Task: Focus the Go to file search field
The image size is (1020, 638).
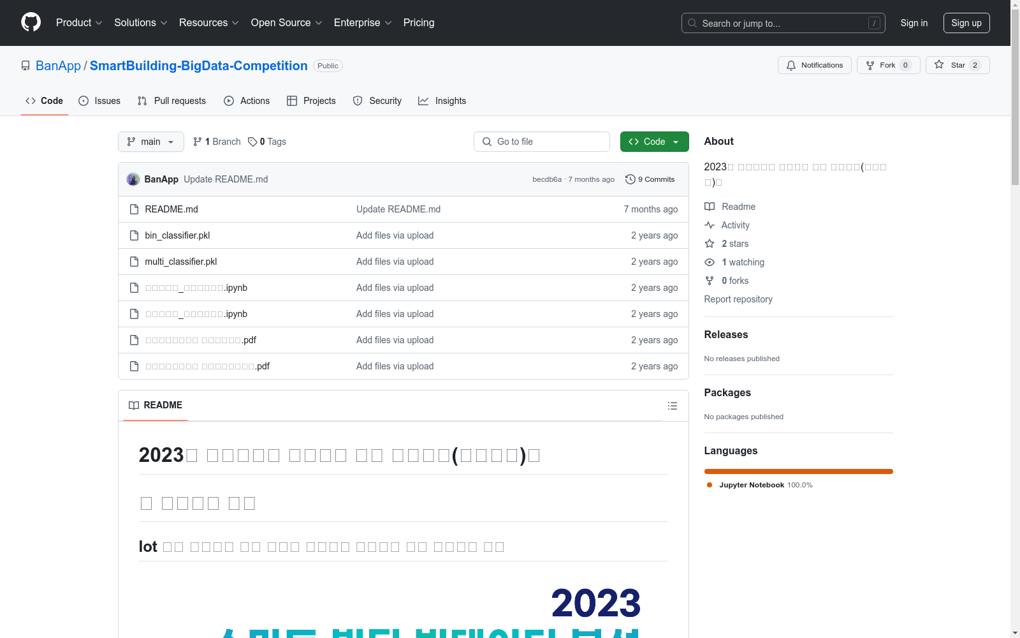Action: point(542,142)
